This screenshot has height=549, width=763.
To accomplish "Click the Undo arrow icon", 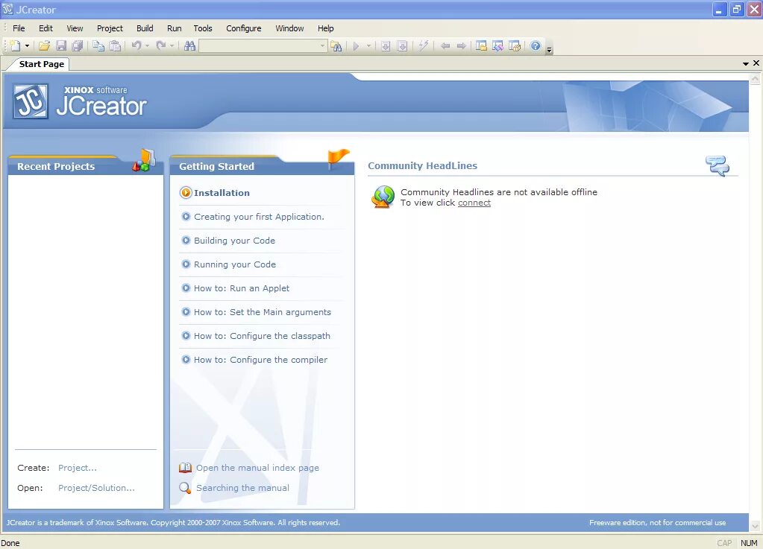I will tap(136, 45).
